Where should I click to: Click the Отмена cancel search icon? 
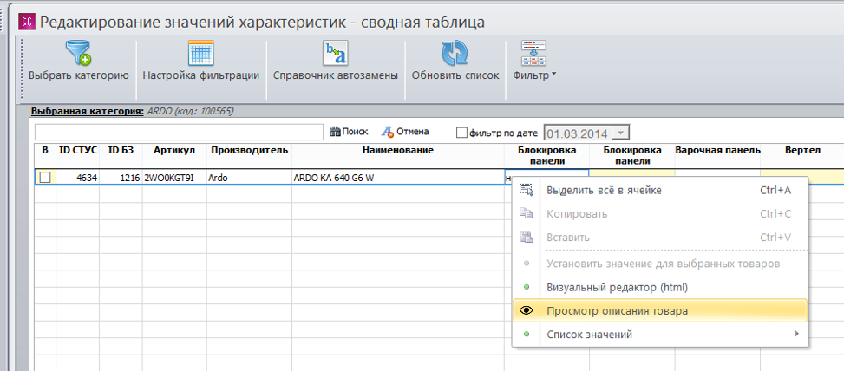click(x=388, y=131)
